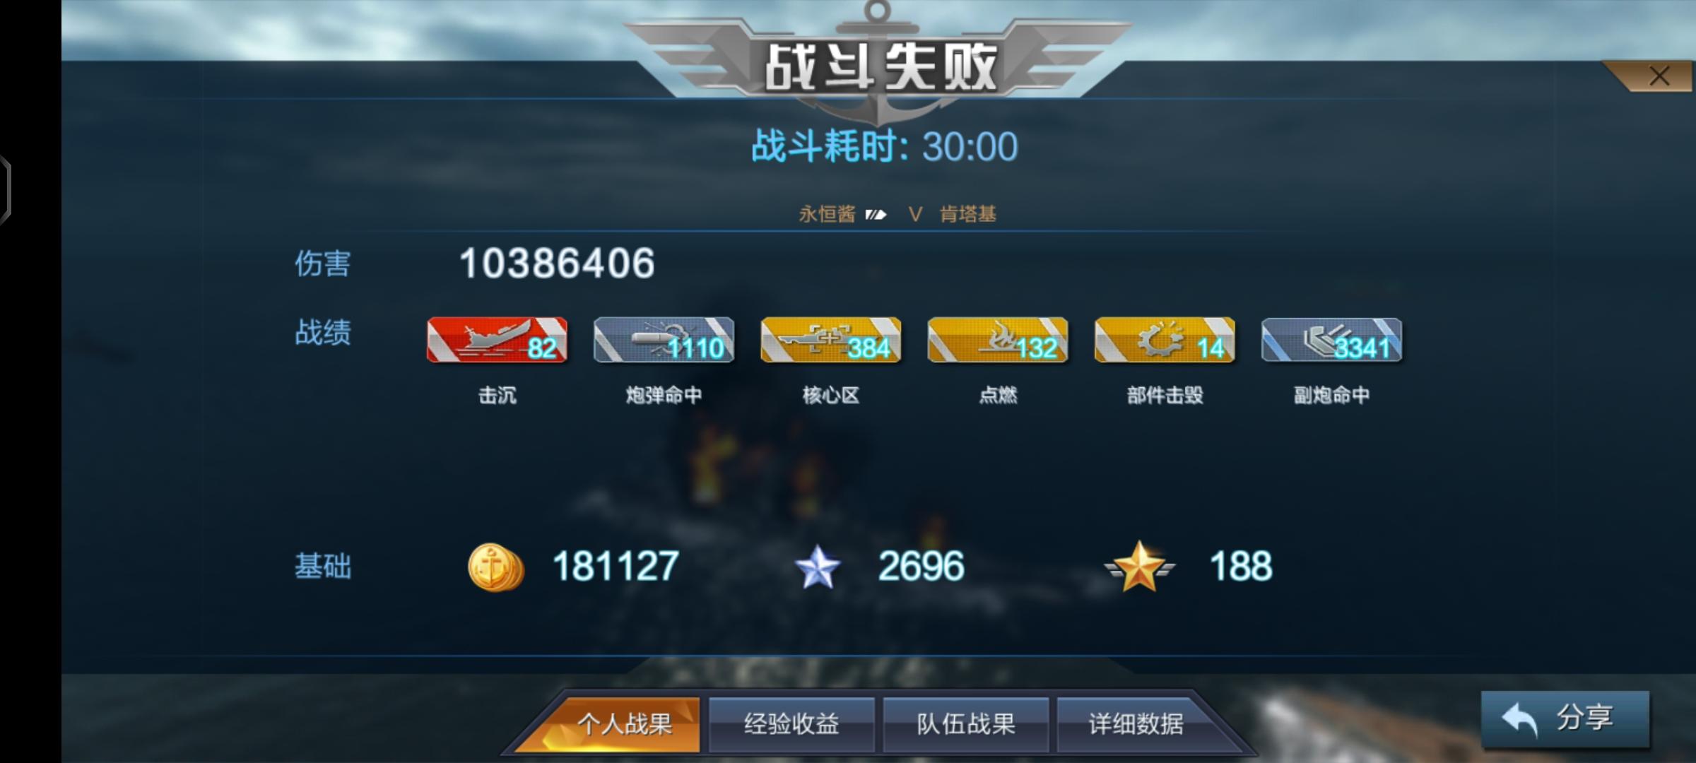1696x763 pixels.
Task: Click the player name 永恒酱
Action: (827, 214)
